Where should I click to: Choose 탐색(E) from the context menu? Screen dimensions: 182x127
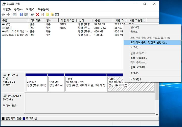pos(152,32)
